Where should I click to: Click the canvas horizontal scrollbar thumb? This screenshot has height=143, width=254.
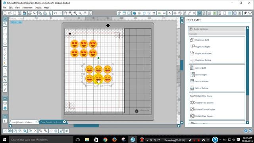click(x=86, y=126)
